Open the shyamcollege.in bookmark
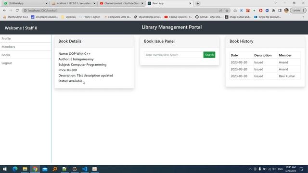The height and width of the screenshot is (173, 308). (x=148, y=17)
